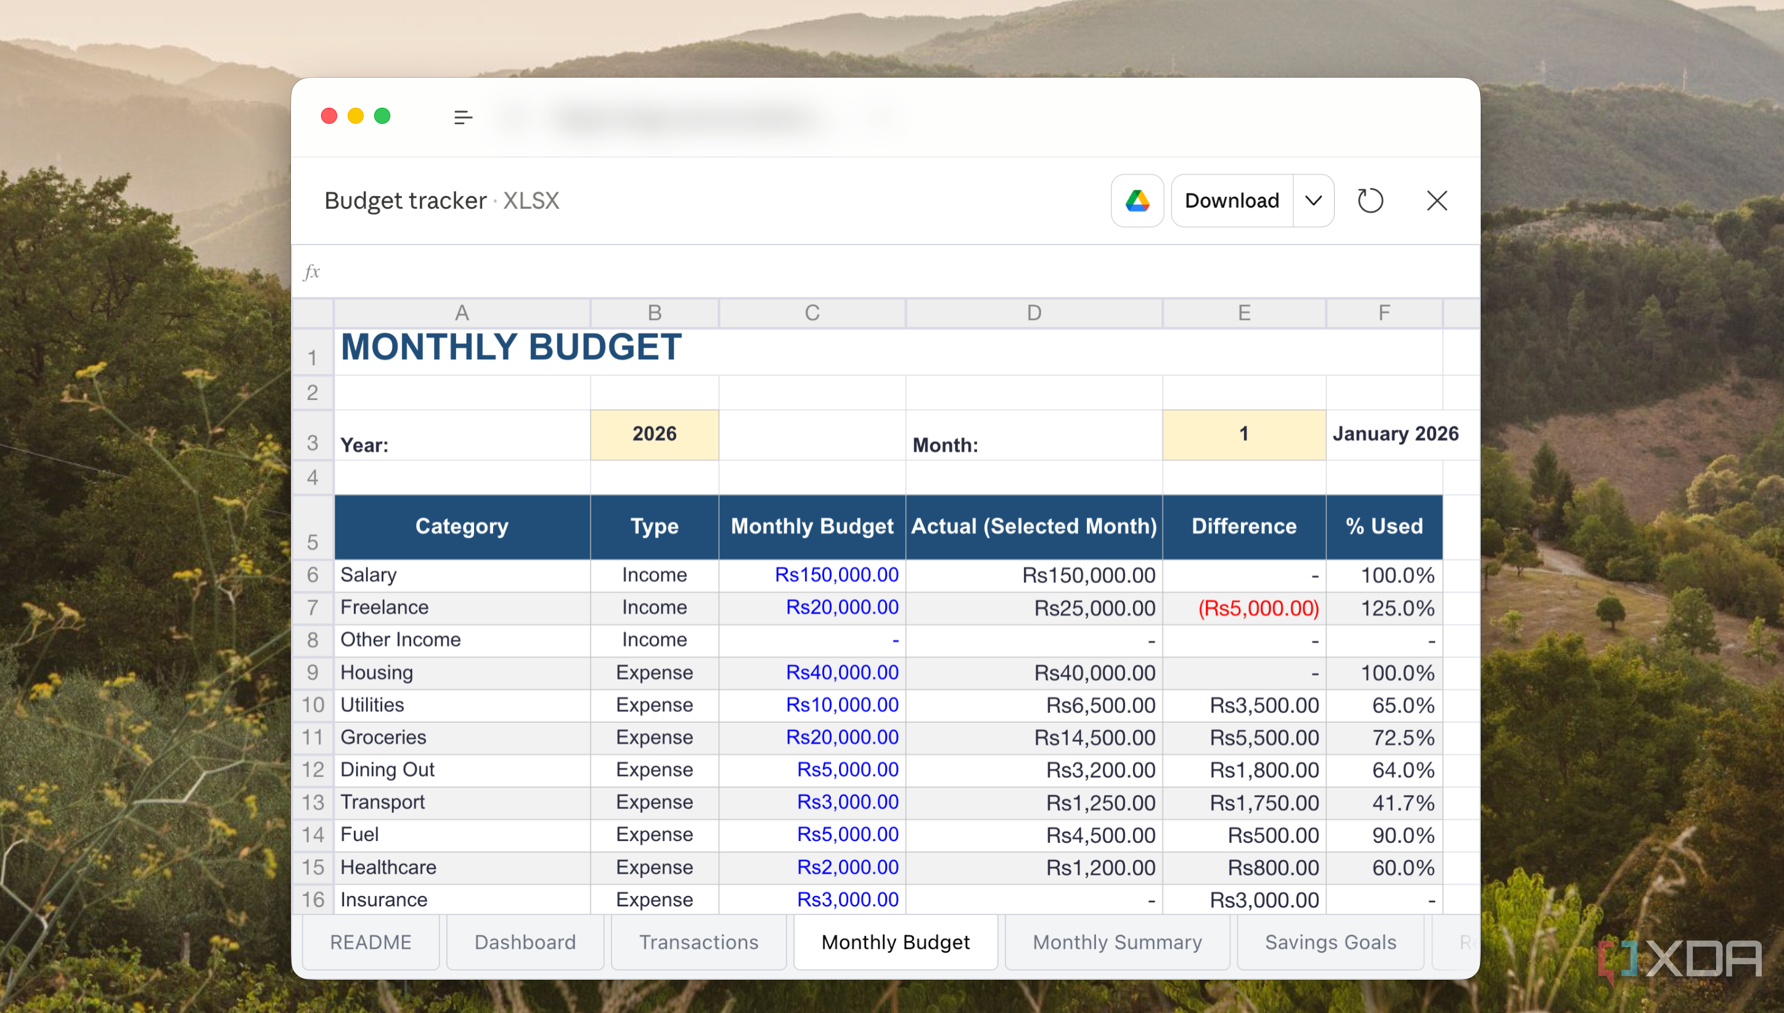Open the sidebar menu lines icon

tap(463, 117)
